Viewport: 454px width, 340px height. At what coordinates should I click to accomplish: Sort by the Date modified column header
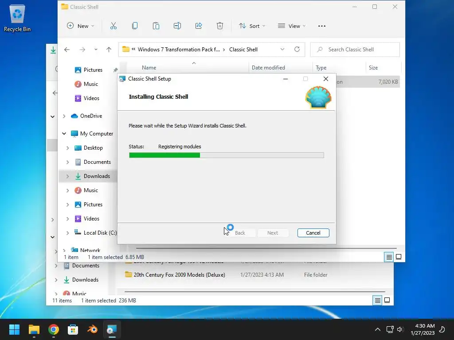pyautogui.click(x=268, y=68)
